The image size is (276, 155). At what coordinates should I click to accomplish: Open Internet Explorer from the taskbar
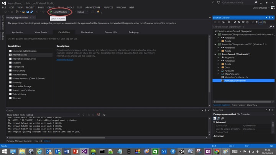click(39, 151)
